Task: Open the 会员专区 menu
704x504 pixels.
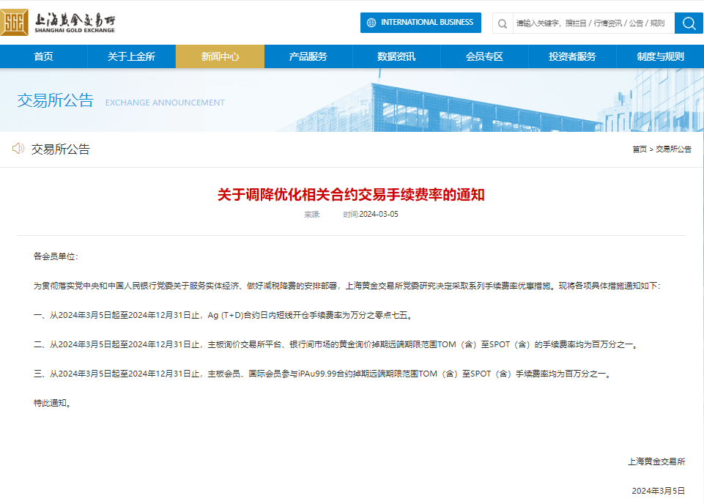Action: click(484, 56)
